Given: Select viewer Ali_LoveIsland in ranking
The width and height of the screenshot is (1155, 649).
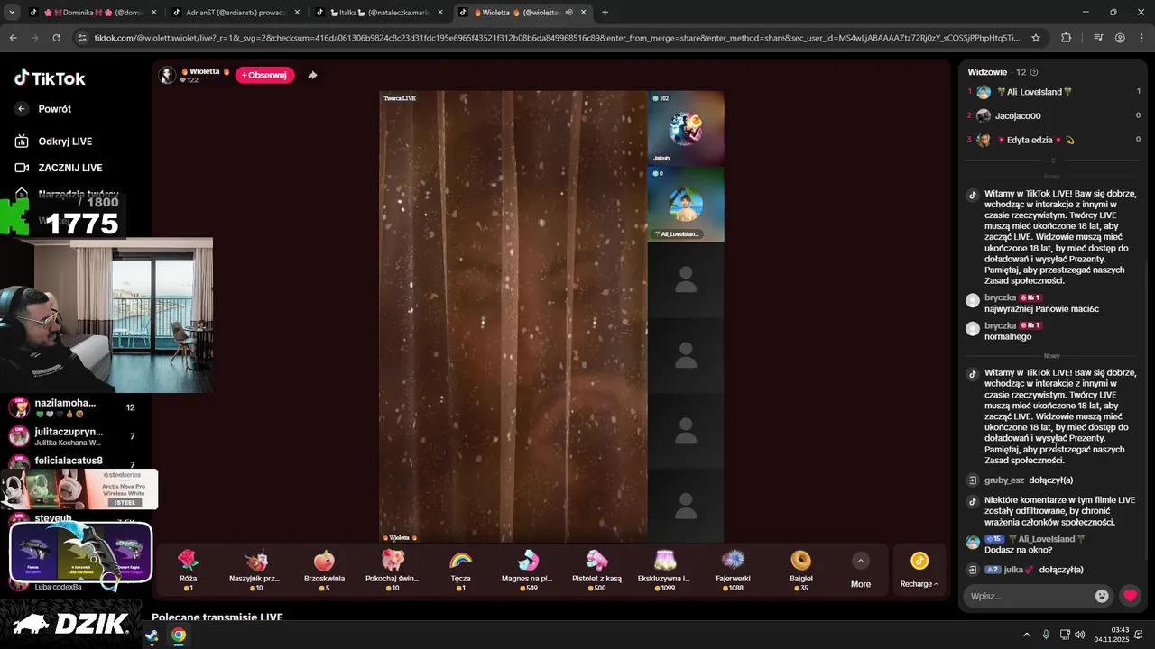Looking at the screenshot, I should pyautogui.click(x=1053, y=92).
